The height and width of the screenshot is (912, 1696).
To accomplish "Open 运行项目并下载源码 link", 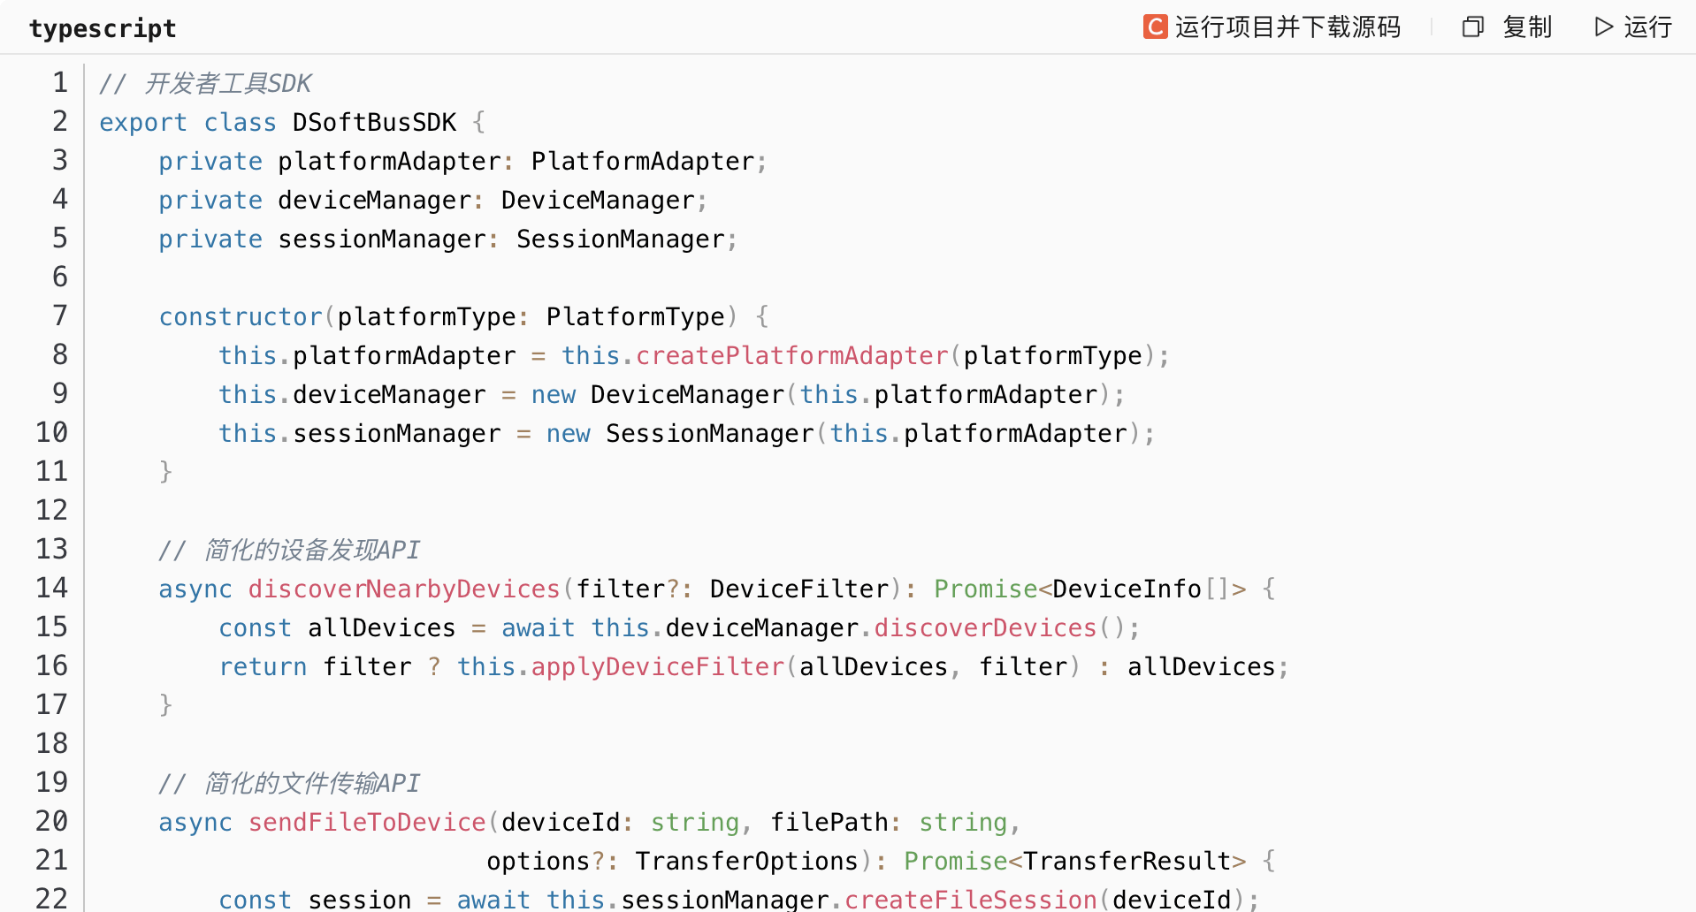I will pyautogui.click(x=1287, y=27).
